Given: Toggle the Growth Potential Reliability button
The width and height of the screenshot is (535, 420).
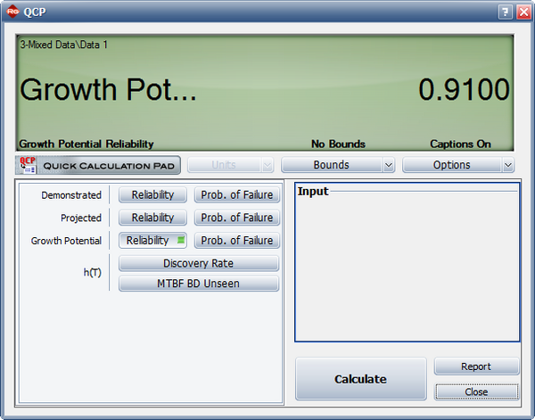Looking at the screenshot, I should [x=152, y=241].
